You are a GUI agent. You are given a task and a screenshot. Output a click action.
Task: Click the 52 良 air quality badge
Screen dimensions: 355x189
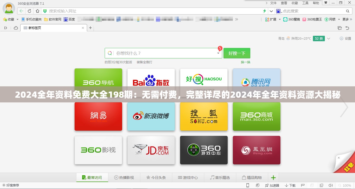[x=319, y=38]
